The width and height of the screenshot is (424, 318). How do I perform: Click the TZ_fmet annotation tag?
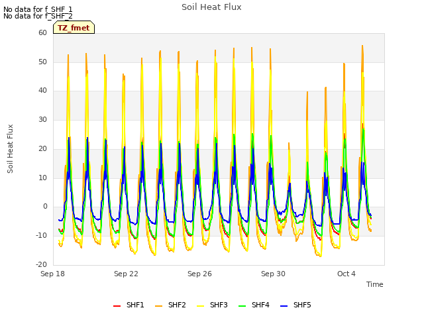coord(74,27)
